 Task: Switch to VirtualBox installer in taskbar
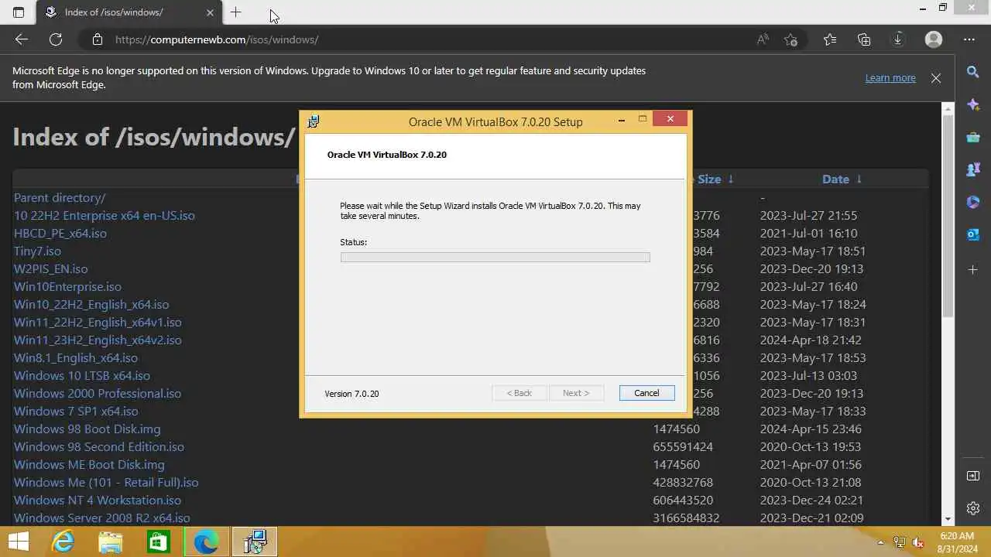[x=254, y=542]
